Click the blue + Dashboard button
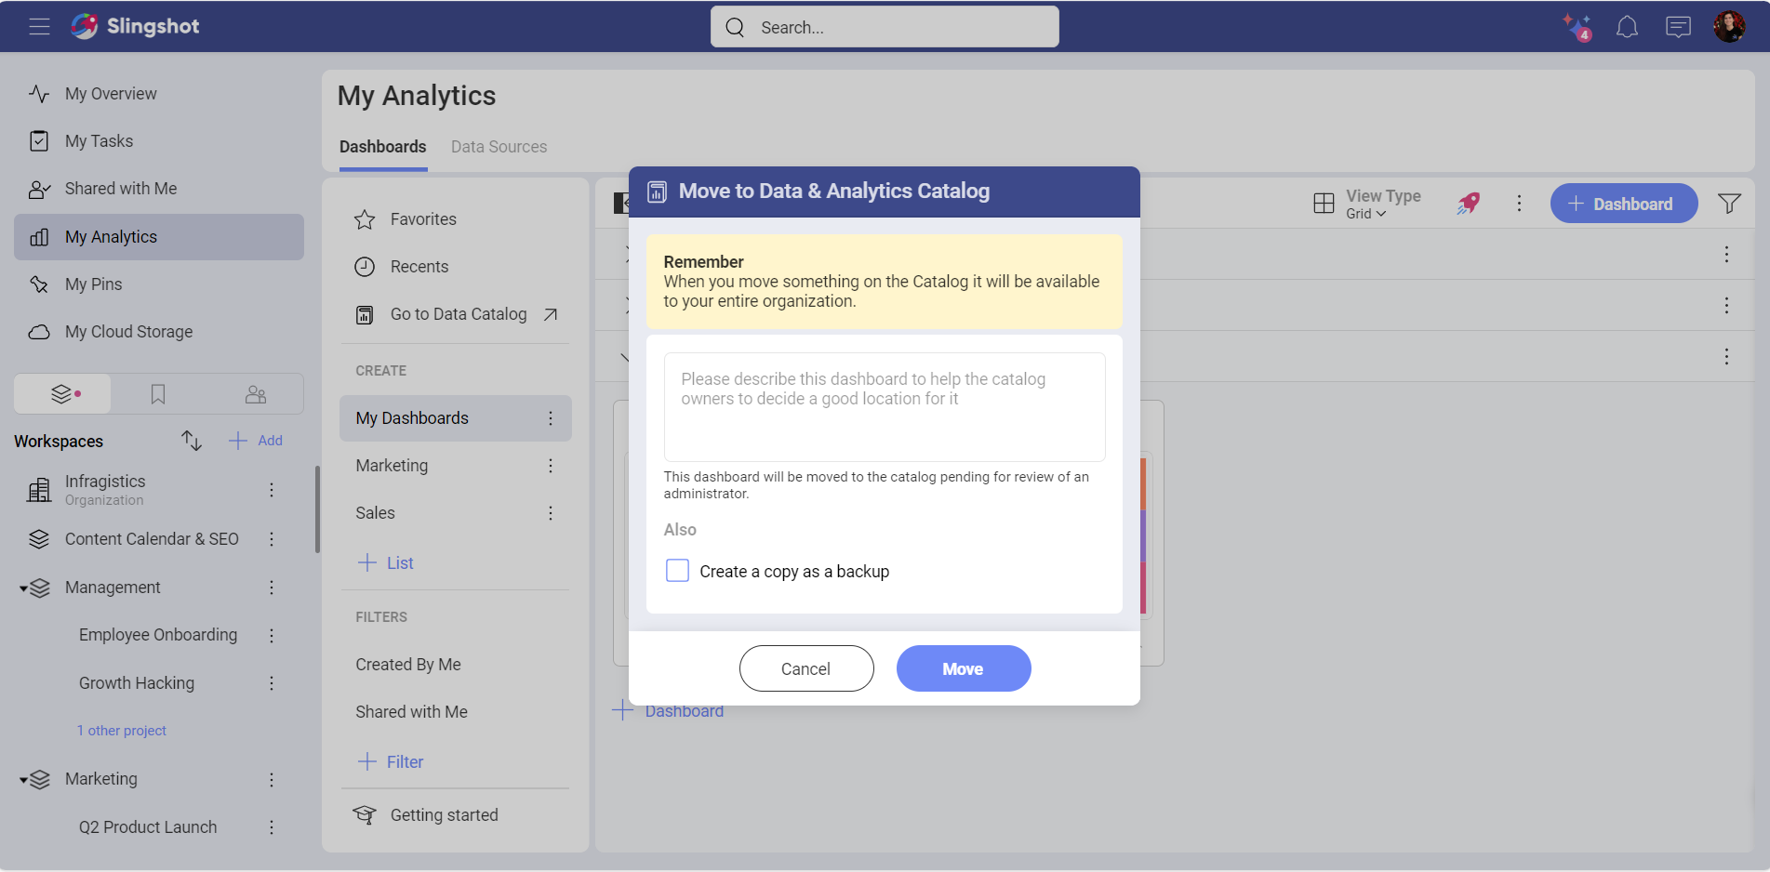Image resolution: width=1770 pixels, height=872 pixels. 1623,204
